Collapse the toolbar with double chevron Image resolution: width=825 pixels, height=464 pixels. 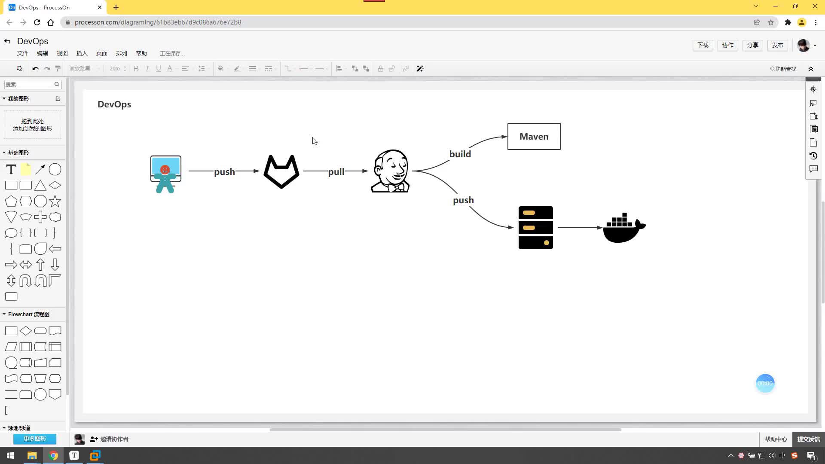coord(811,69)
